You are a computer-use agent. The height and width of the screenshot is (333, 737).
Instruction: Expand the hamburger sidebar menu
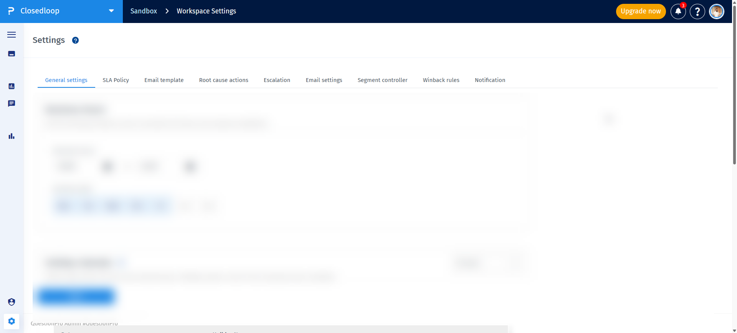pos(12,34)
